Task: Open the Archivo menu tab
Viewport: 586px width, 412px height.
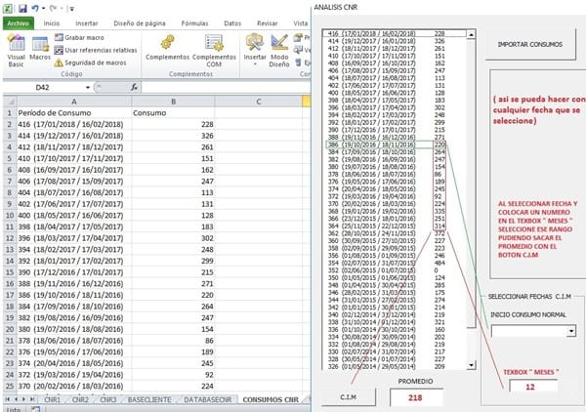Action: click(x=19, y=21)
